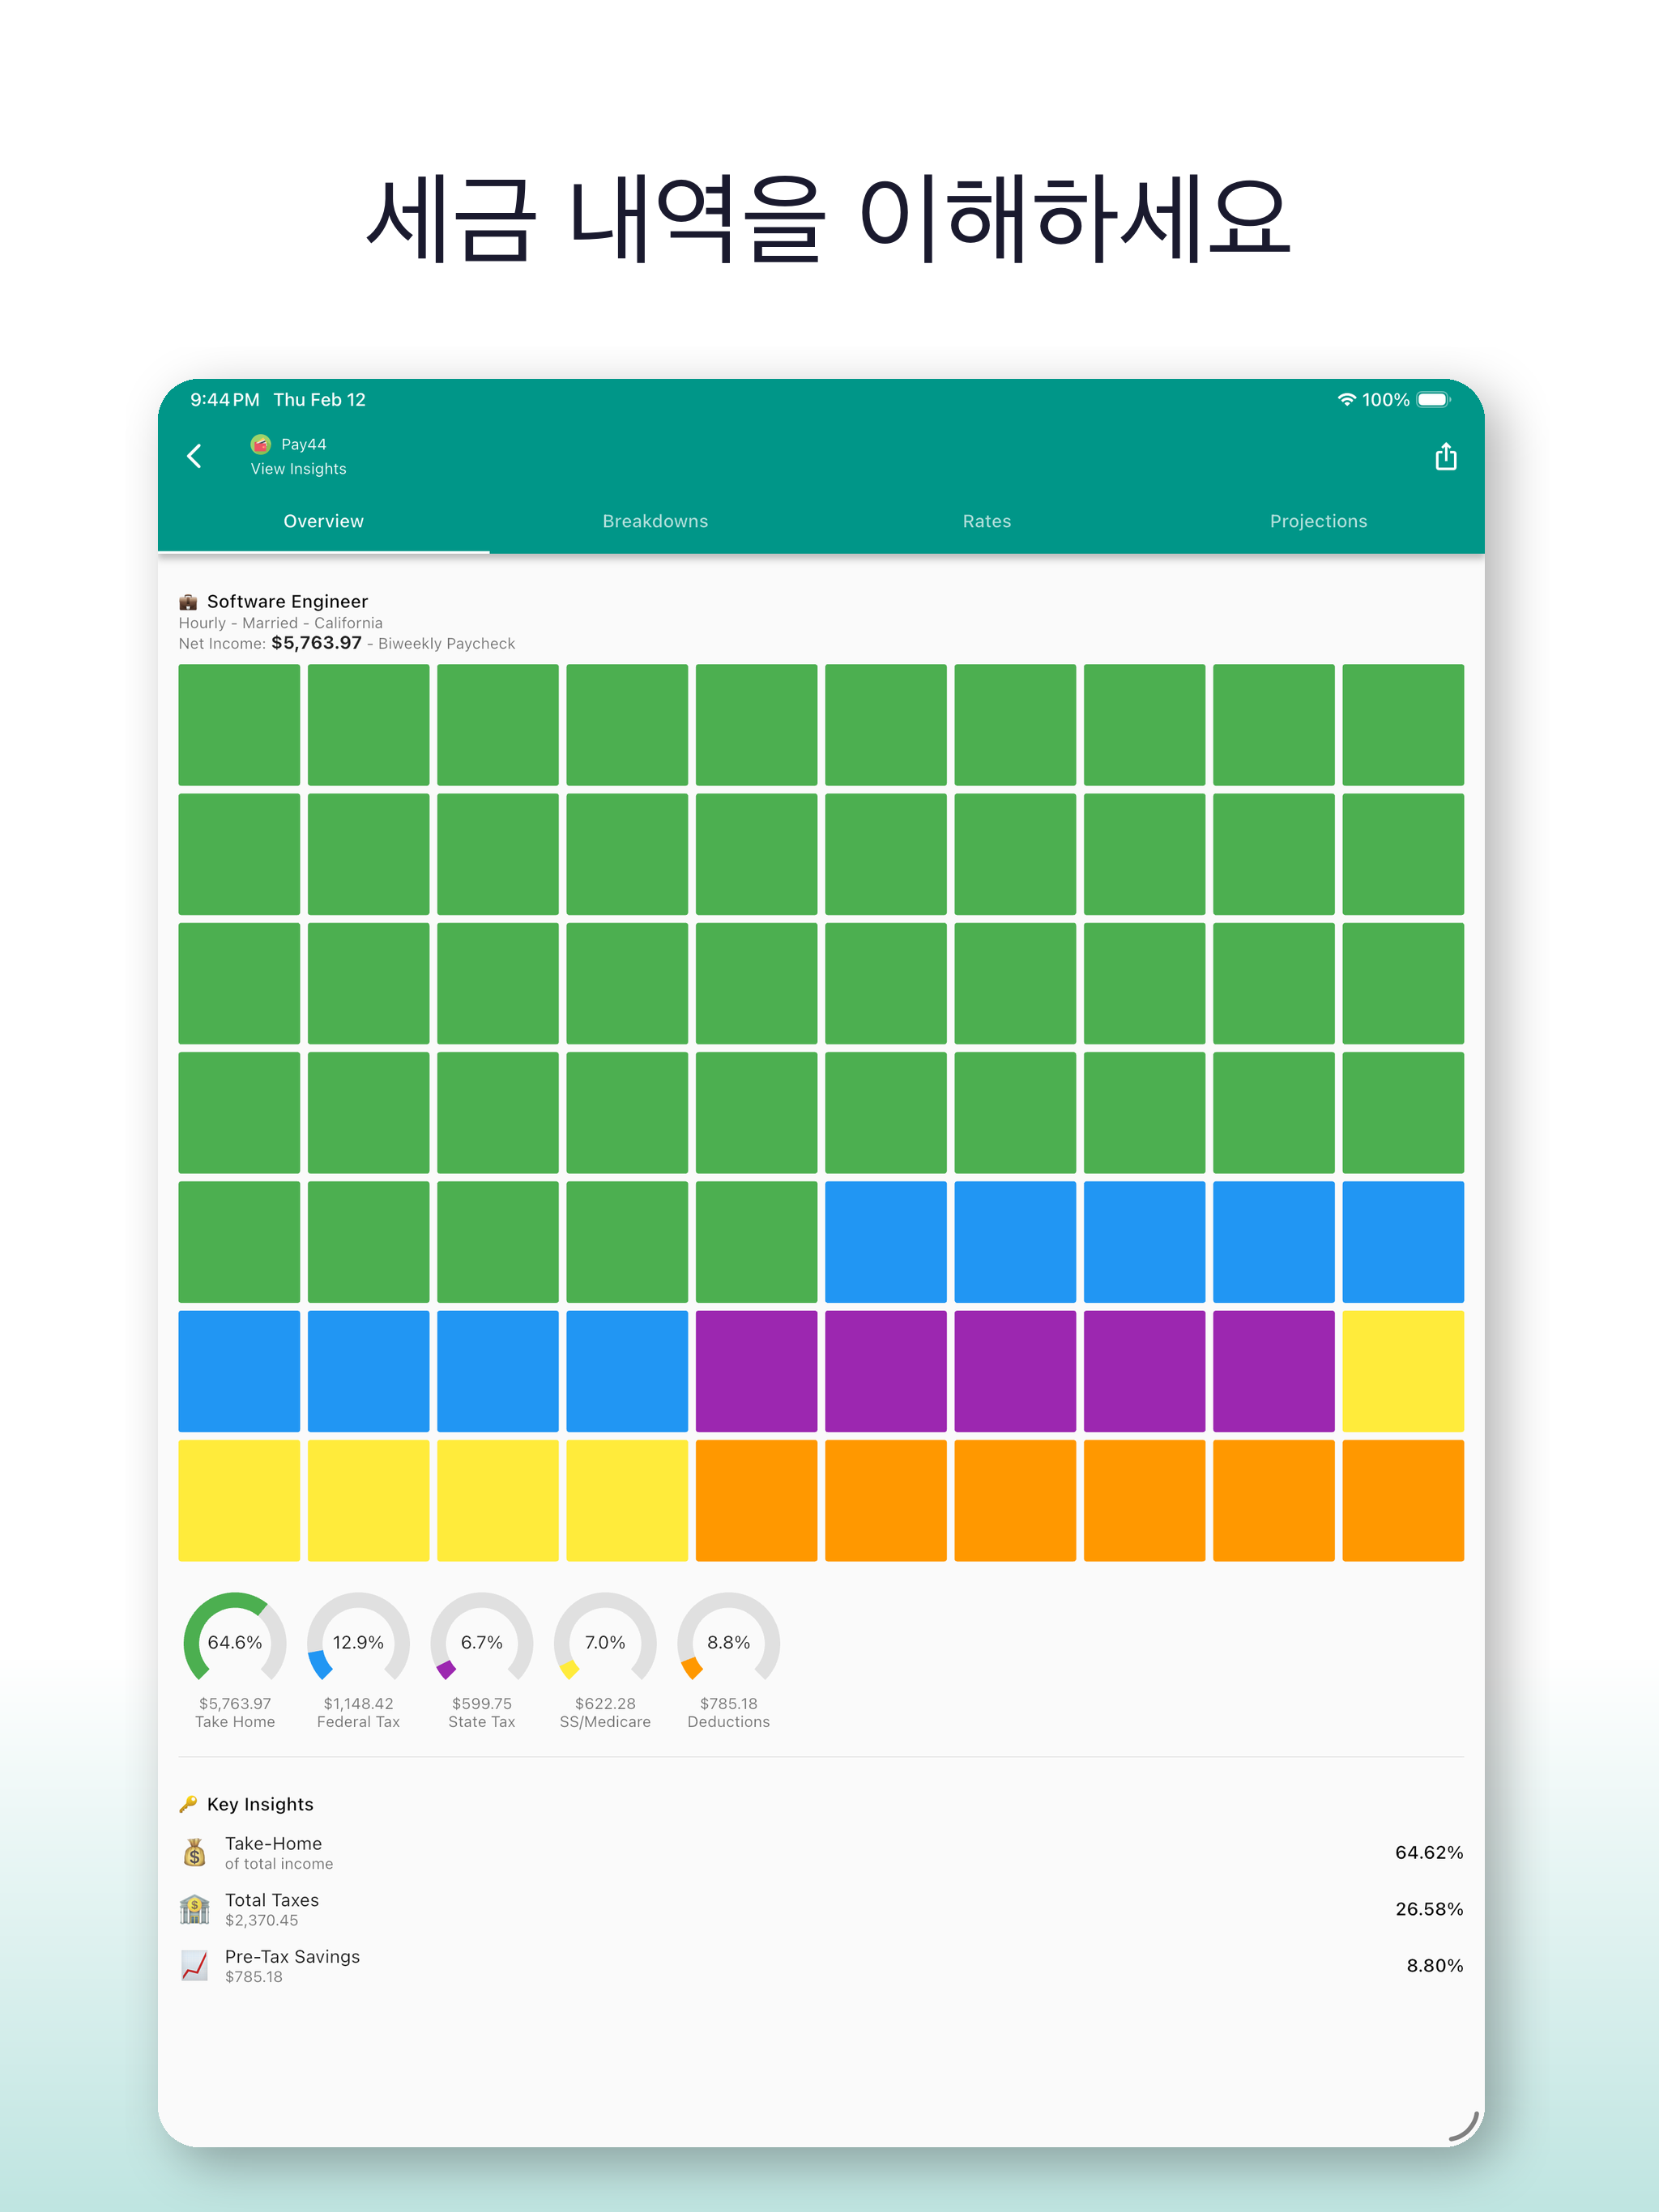Tap the 12.9% Federal Tax gauge
1659x2212 pixels.
click(358, 1643)
